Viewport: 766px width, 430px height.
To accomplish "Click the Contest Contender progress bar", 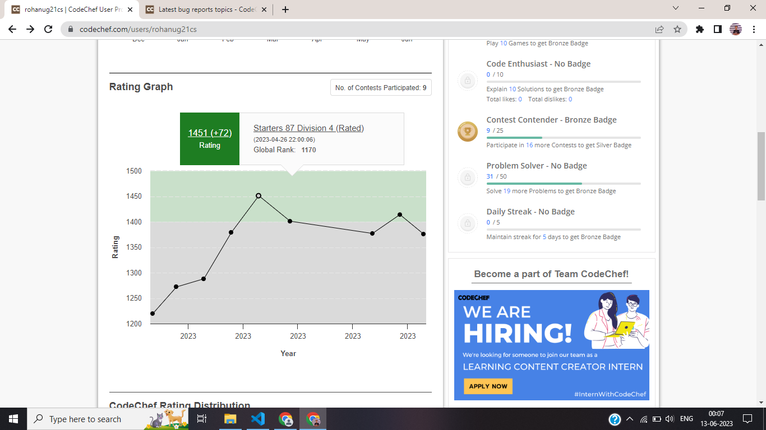I will [x=564, y=138].
